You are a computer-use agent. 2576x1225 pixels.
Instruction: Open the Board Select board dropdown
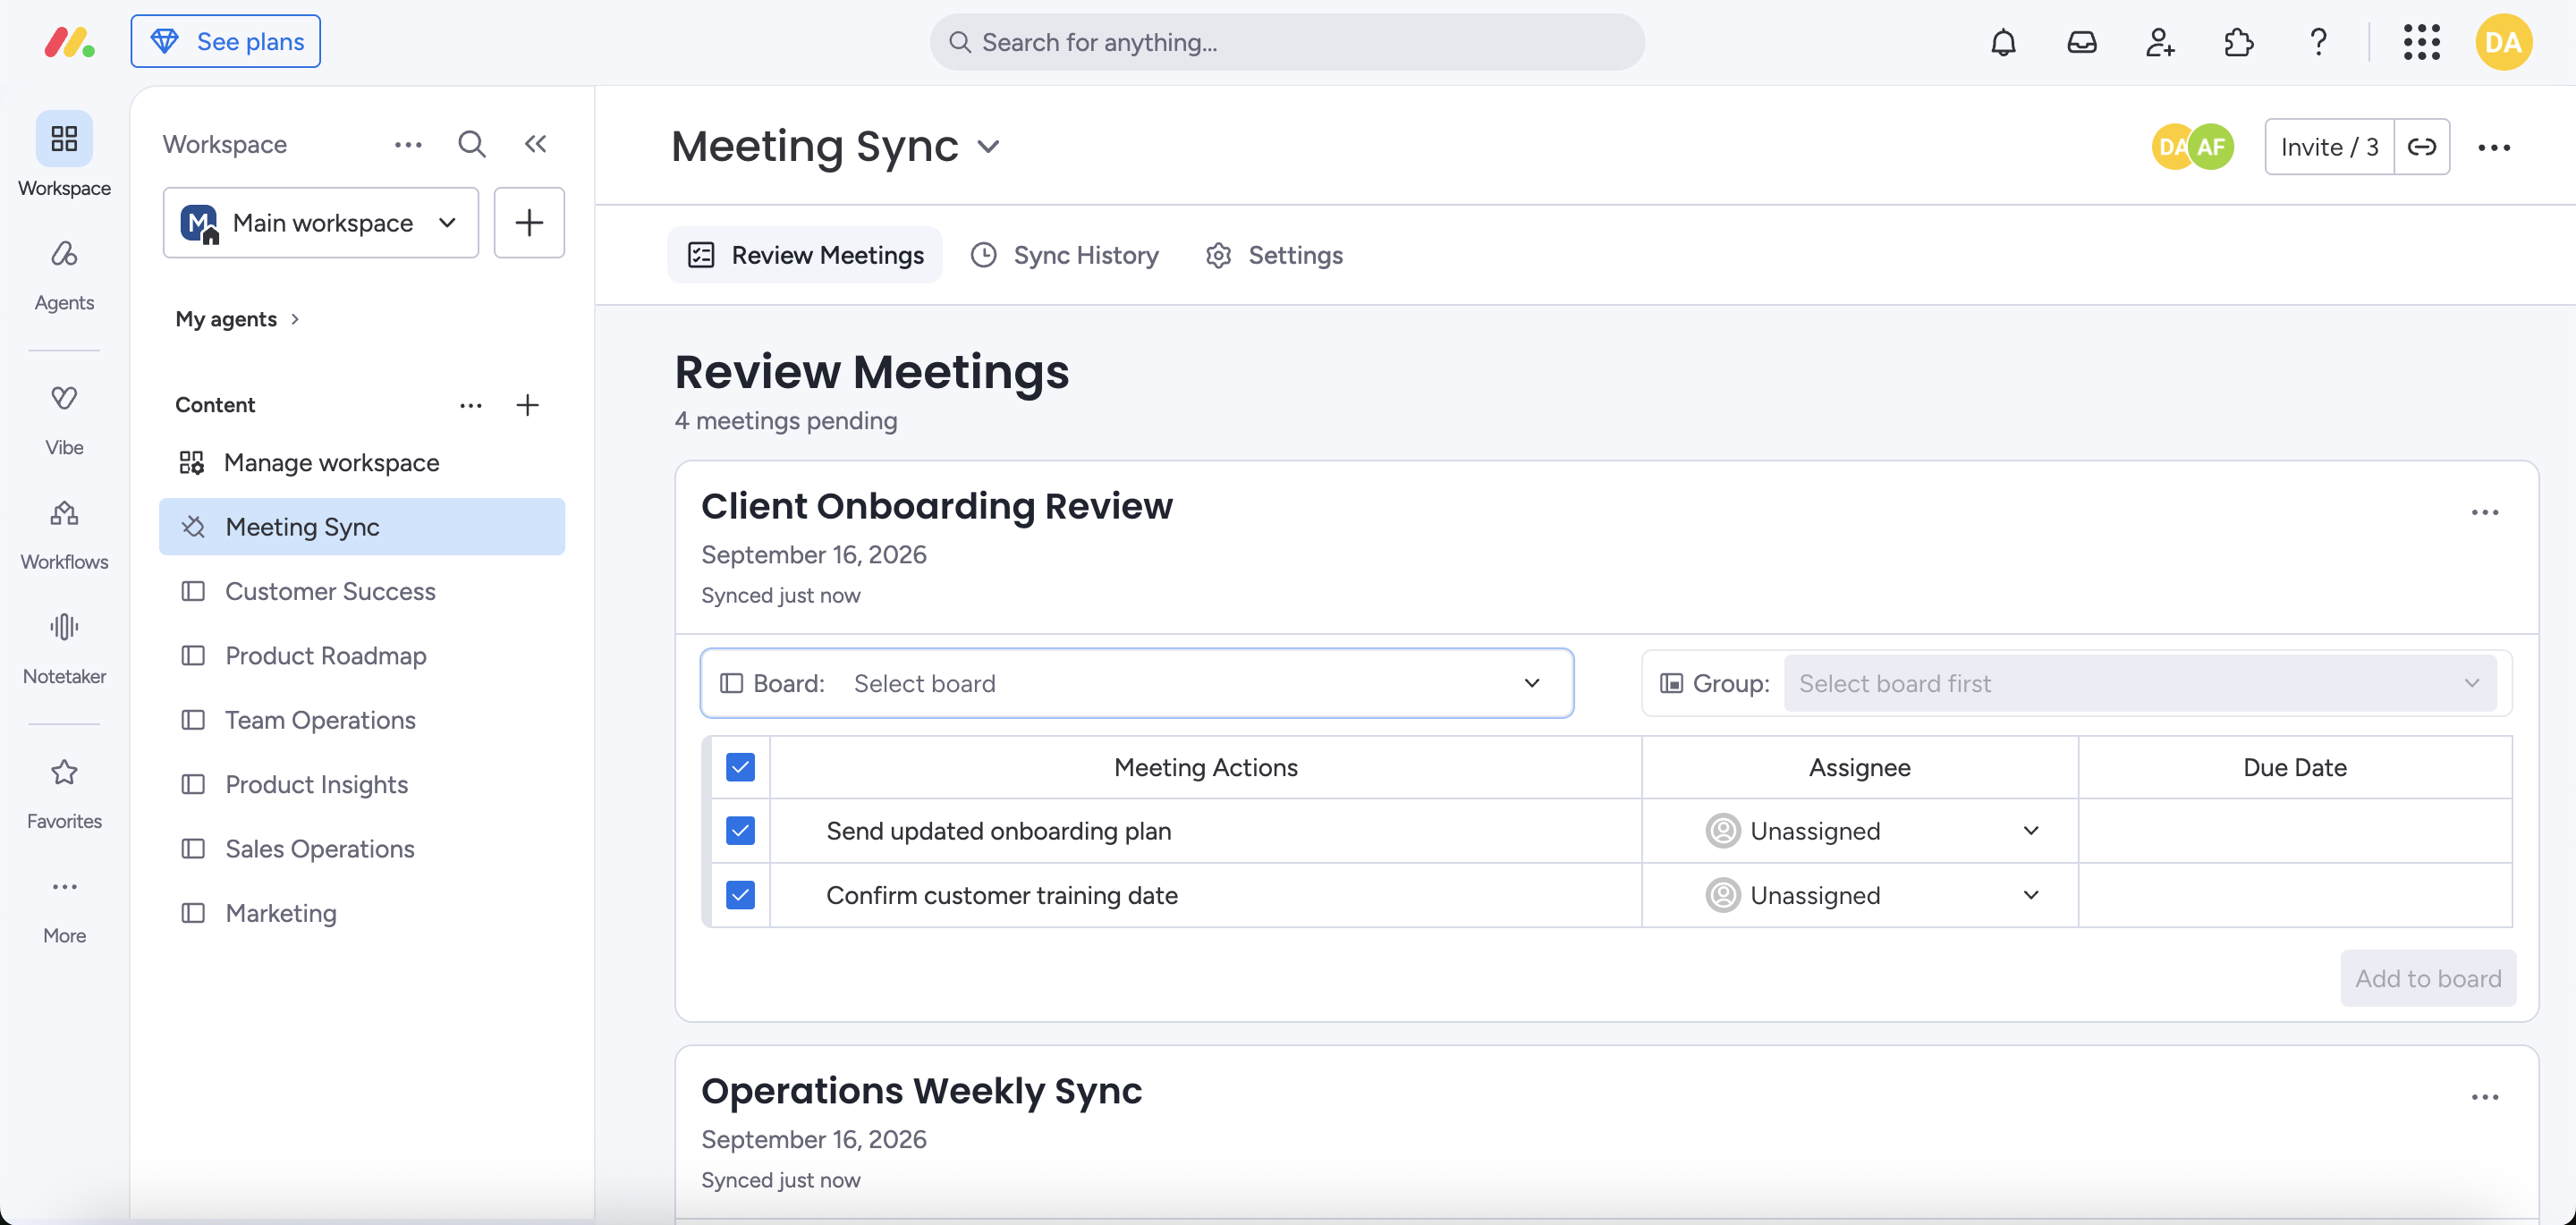coord(1137,683)
